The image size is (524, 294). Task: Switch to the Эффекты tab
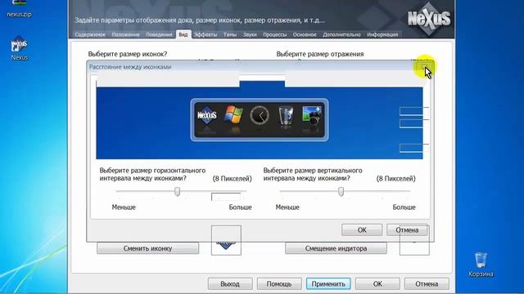point(206,34)
